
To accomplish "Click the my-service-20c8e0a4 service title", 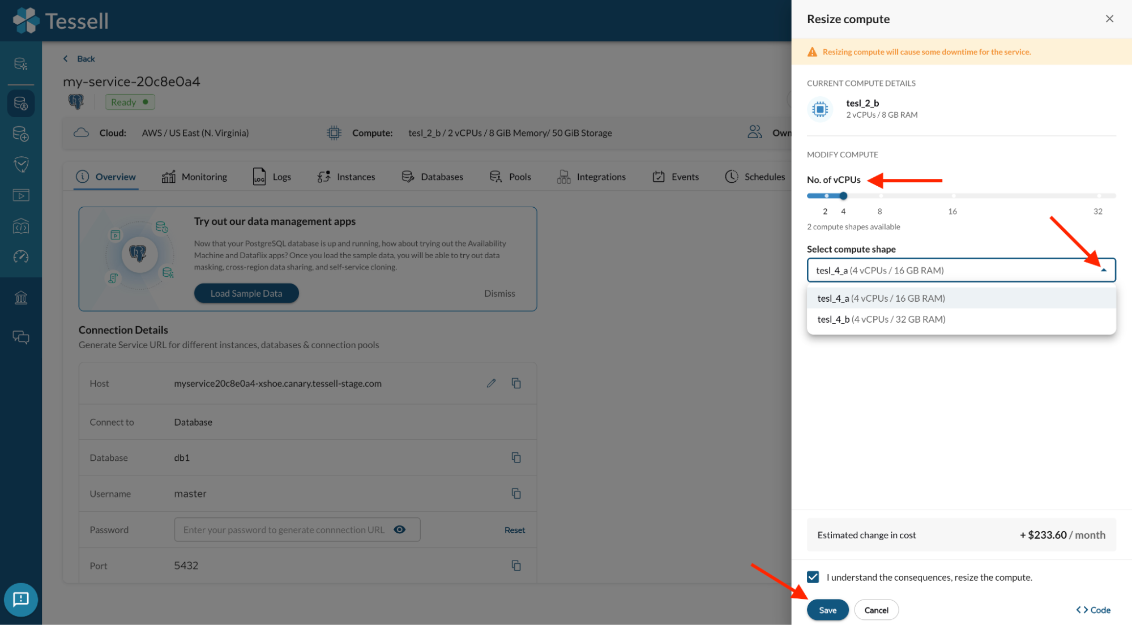I will click(131, 82).
